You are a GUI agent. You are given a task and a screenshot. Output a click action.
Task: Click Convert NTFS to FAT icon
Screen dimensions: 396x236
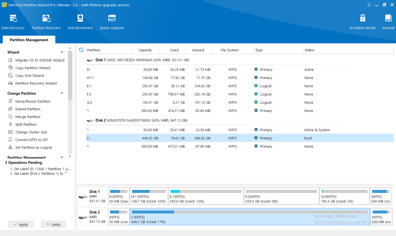[x=10, y=140]
